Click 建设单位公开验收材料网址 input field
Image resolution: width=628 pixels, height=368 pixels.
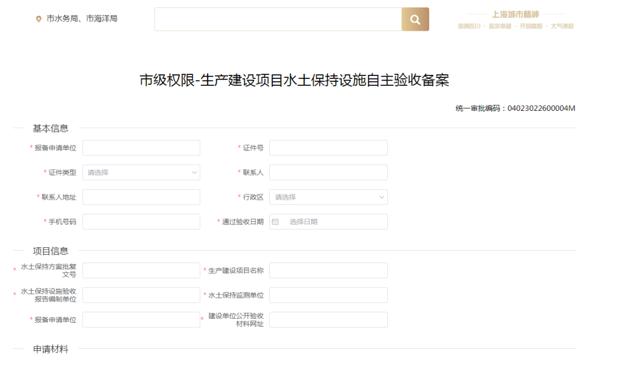329,320
